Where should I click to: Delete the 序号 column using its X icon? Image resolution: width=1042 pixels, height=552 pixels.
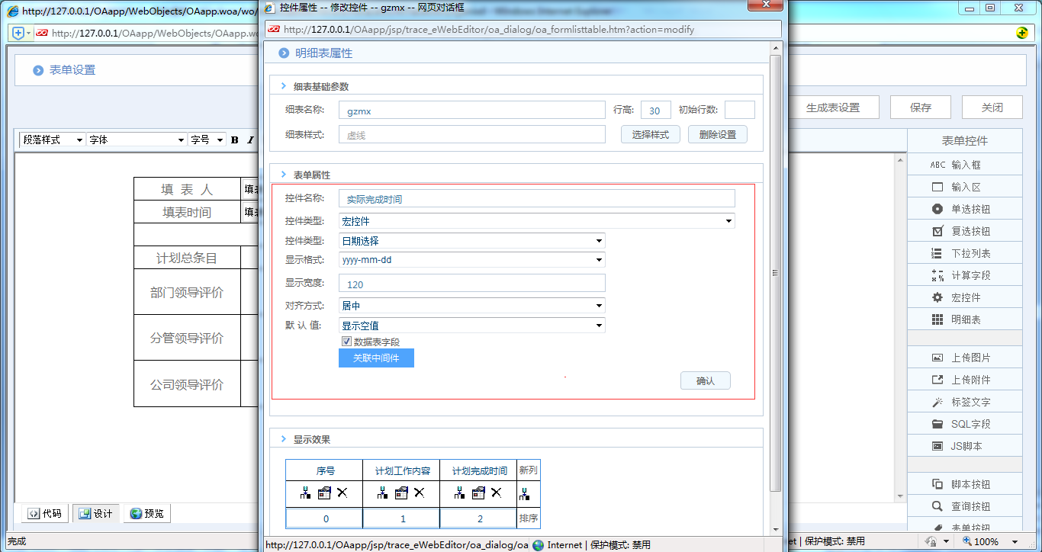(x=342, y=493)
